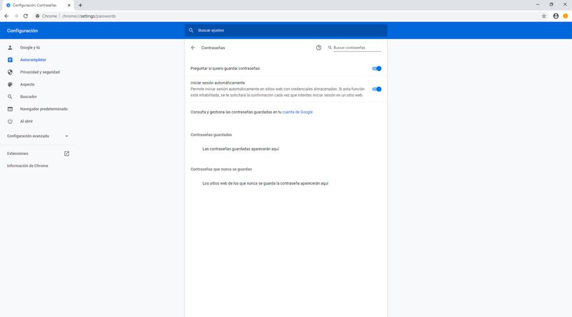Click the Contraseñas que nunca se guardan heading
This screenshot has width=572, height=317.
click(x=221, y=170)
